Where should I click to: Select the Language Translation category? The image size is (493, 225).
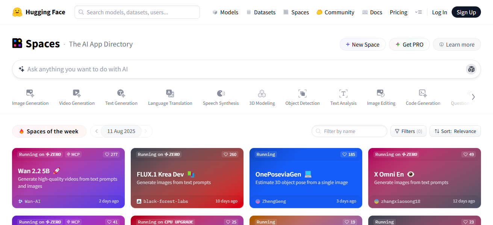tap(170, 98)
